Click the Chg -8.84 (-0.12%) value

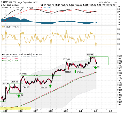click(106, 5)
